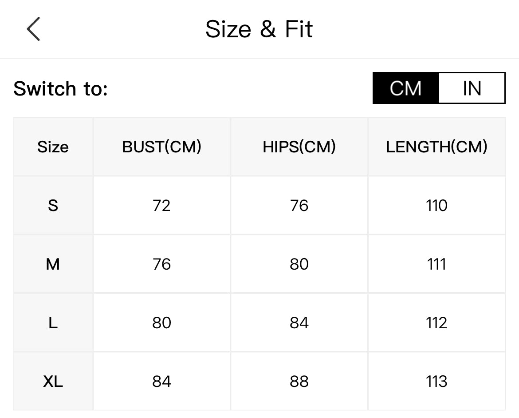Viewport: 519px width, 418px height.
Task: Select the XL size row label
Action: click(53, 381)
